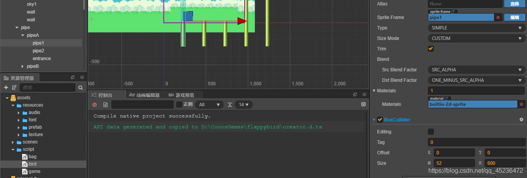Clear builtin-2d-sprite material with red X
The height and width of the screenshot is (178, 527).
(521, 104)
